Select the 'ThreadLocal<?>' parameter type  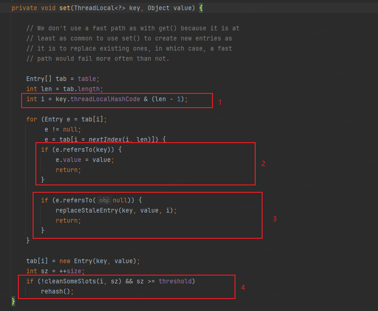pyautogui.click(x=100, y=8)
